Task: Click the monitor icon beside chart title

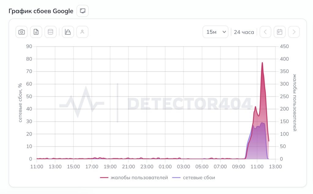Action: [x=83, y=11]
